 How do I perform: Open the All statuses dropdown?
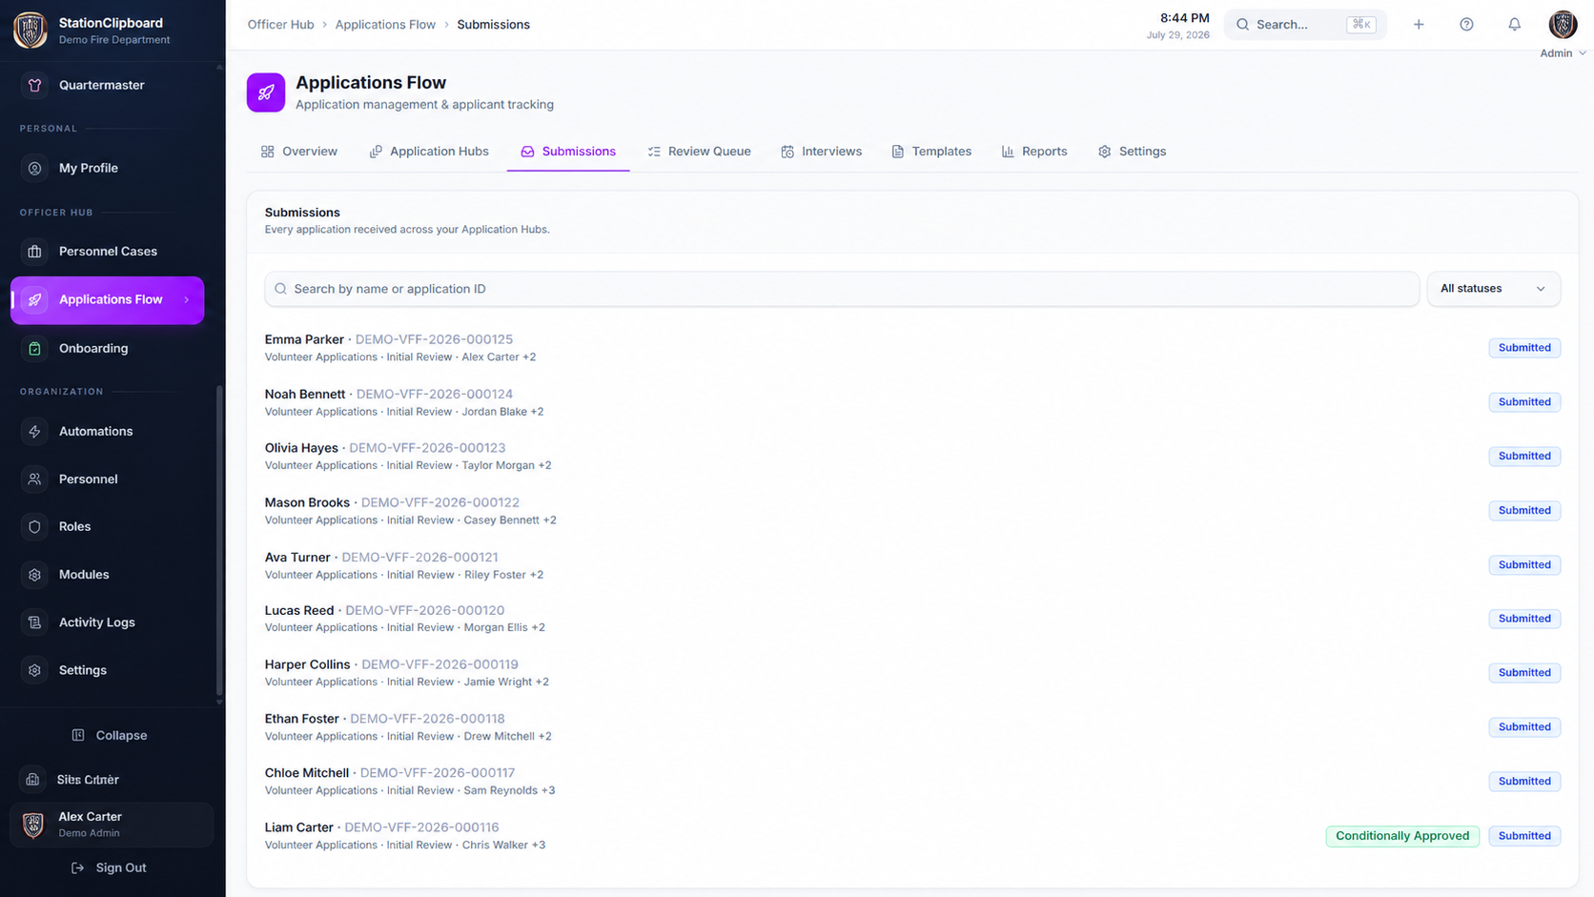pyautogui.click(x=1493, y=289)
